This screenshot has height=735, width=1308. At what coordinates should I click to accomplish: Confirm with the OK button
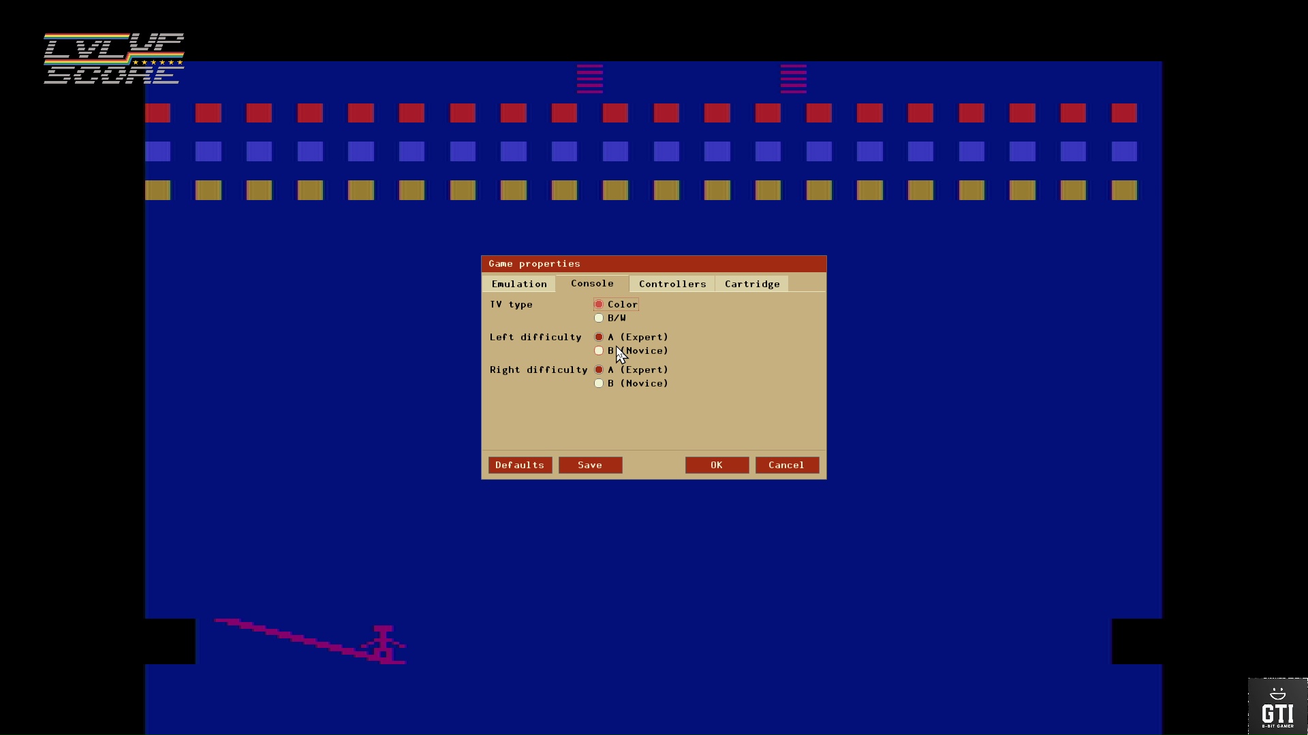coord(717,465)
